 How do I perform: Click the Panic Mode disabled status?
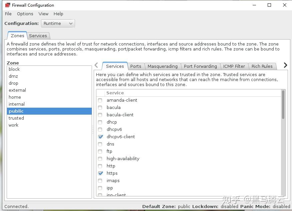(x=265, y=206)
